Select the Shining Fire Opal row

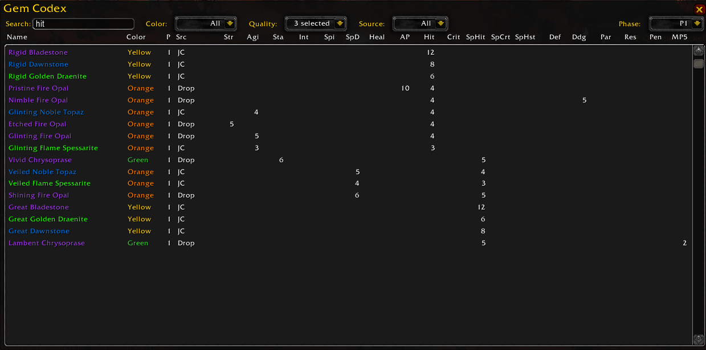(349, 195)
